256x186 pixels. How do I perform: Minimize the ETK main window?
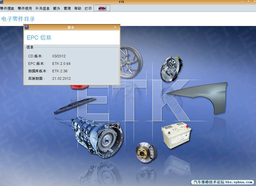(242, 2)
